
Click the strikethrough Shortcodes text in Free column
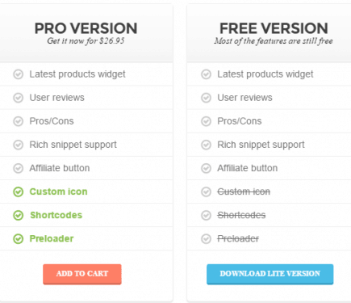point(241,215)
